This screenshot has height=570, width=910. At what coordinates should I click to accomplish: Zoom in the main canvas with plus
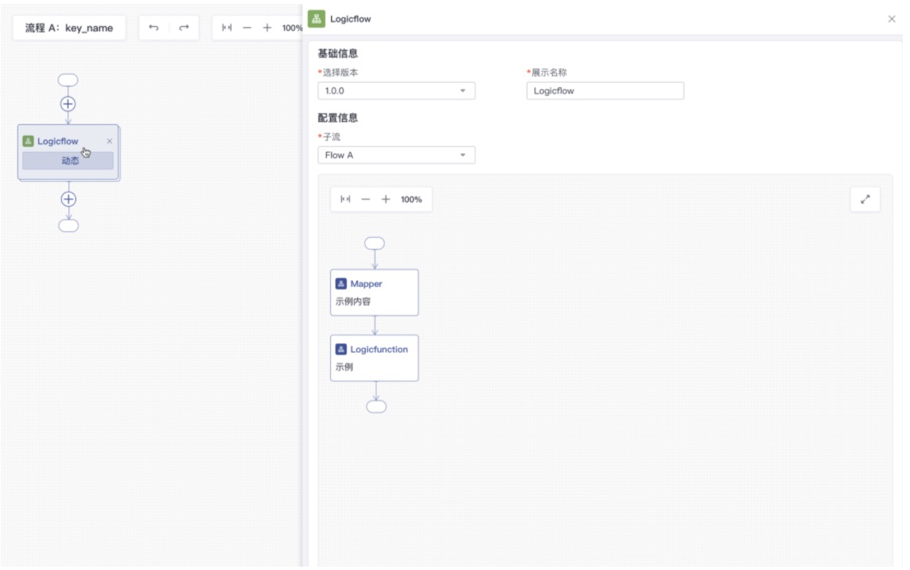[267, 28]
